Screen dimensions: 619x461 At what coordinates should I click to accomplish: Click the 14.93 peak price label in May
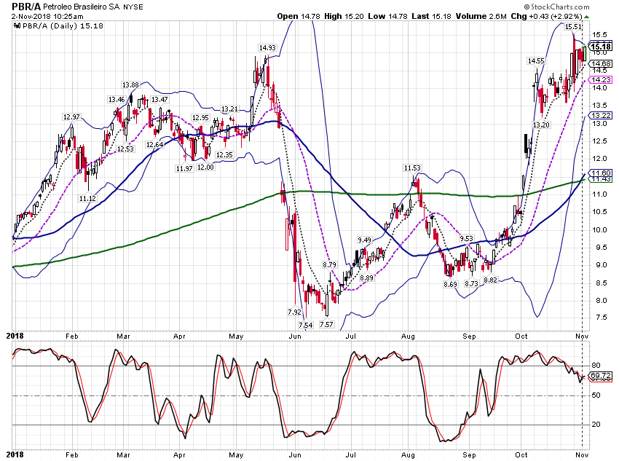(x=267, y=48)
